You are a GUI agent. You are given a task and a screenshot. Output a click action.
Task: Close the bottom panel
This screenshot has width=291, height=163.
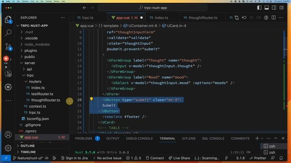coord(283,138)
